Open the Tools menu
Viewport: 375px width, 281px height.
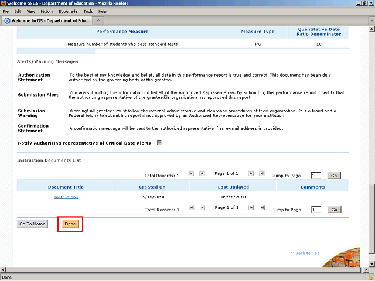88,12
